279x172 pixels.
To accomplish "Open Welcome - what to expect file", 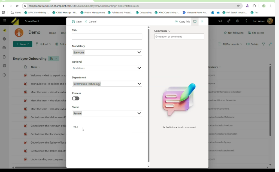I will pyautogui.click(x=48, y=75).
